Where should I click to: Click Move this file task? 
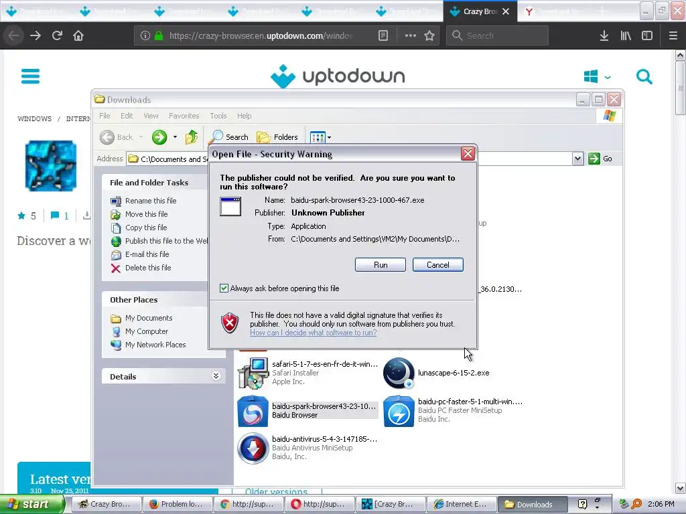pyautogui.click(x=146, y=214)
